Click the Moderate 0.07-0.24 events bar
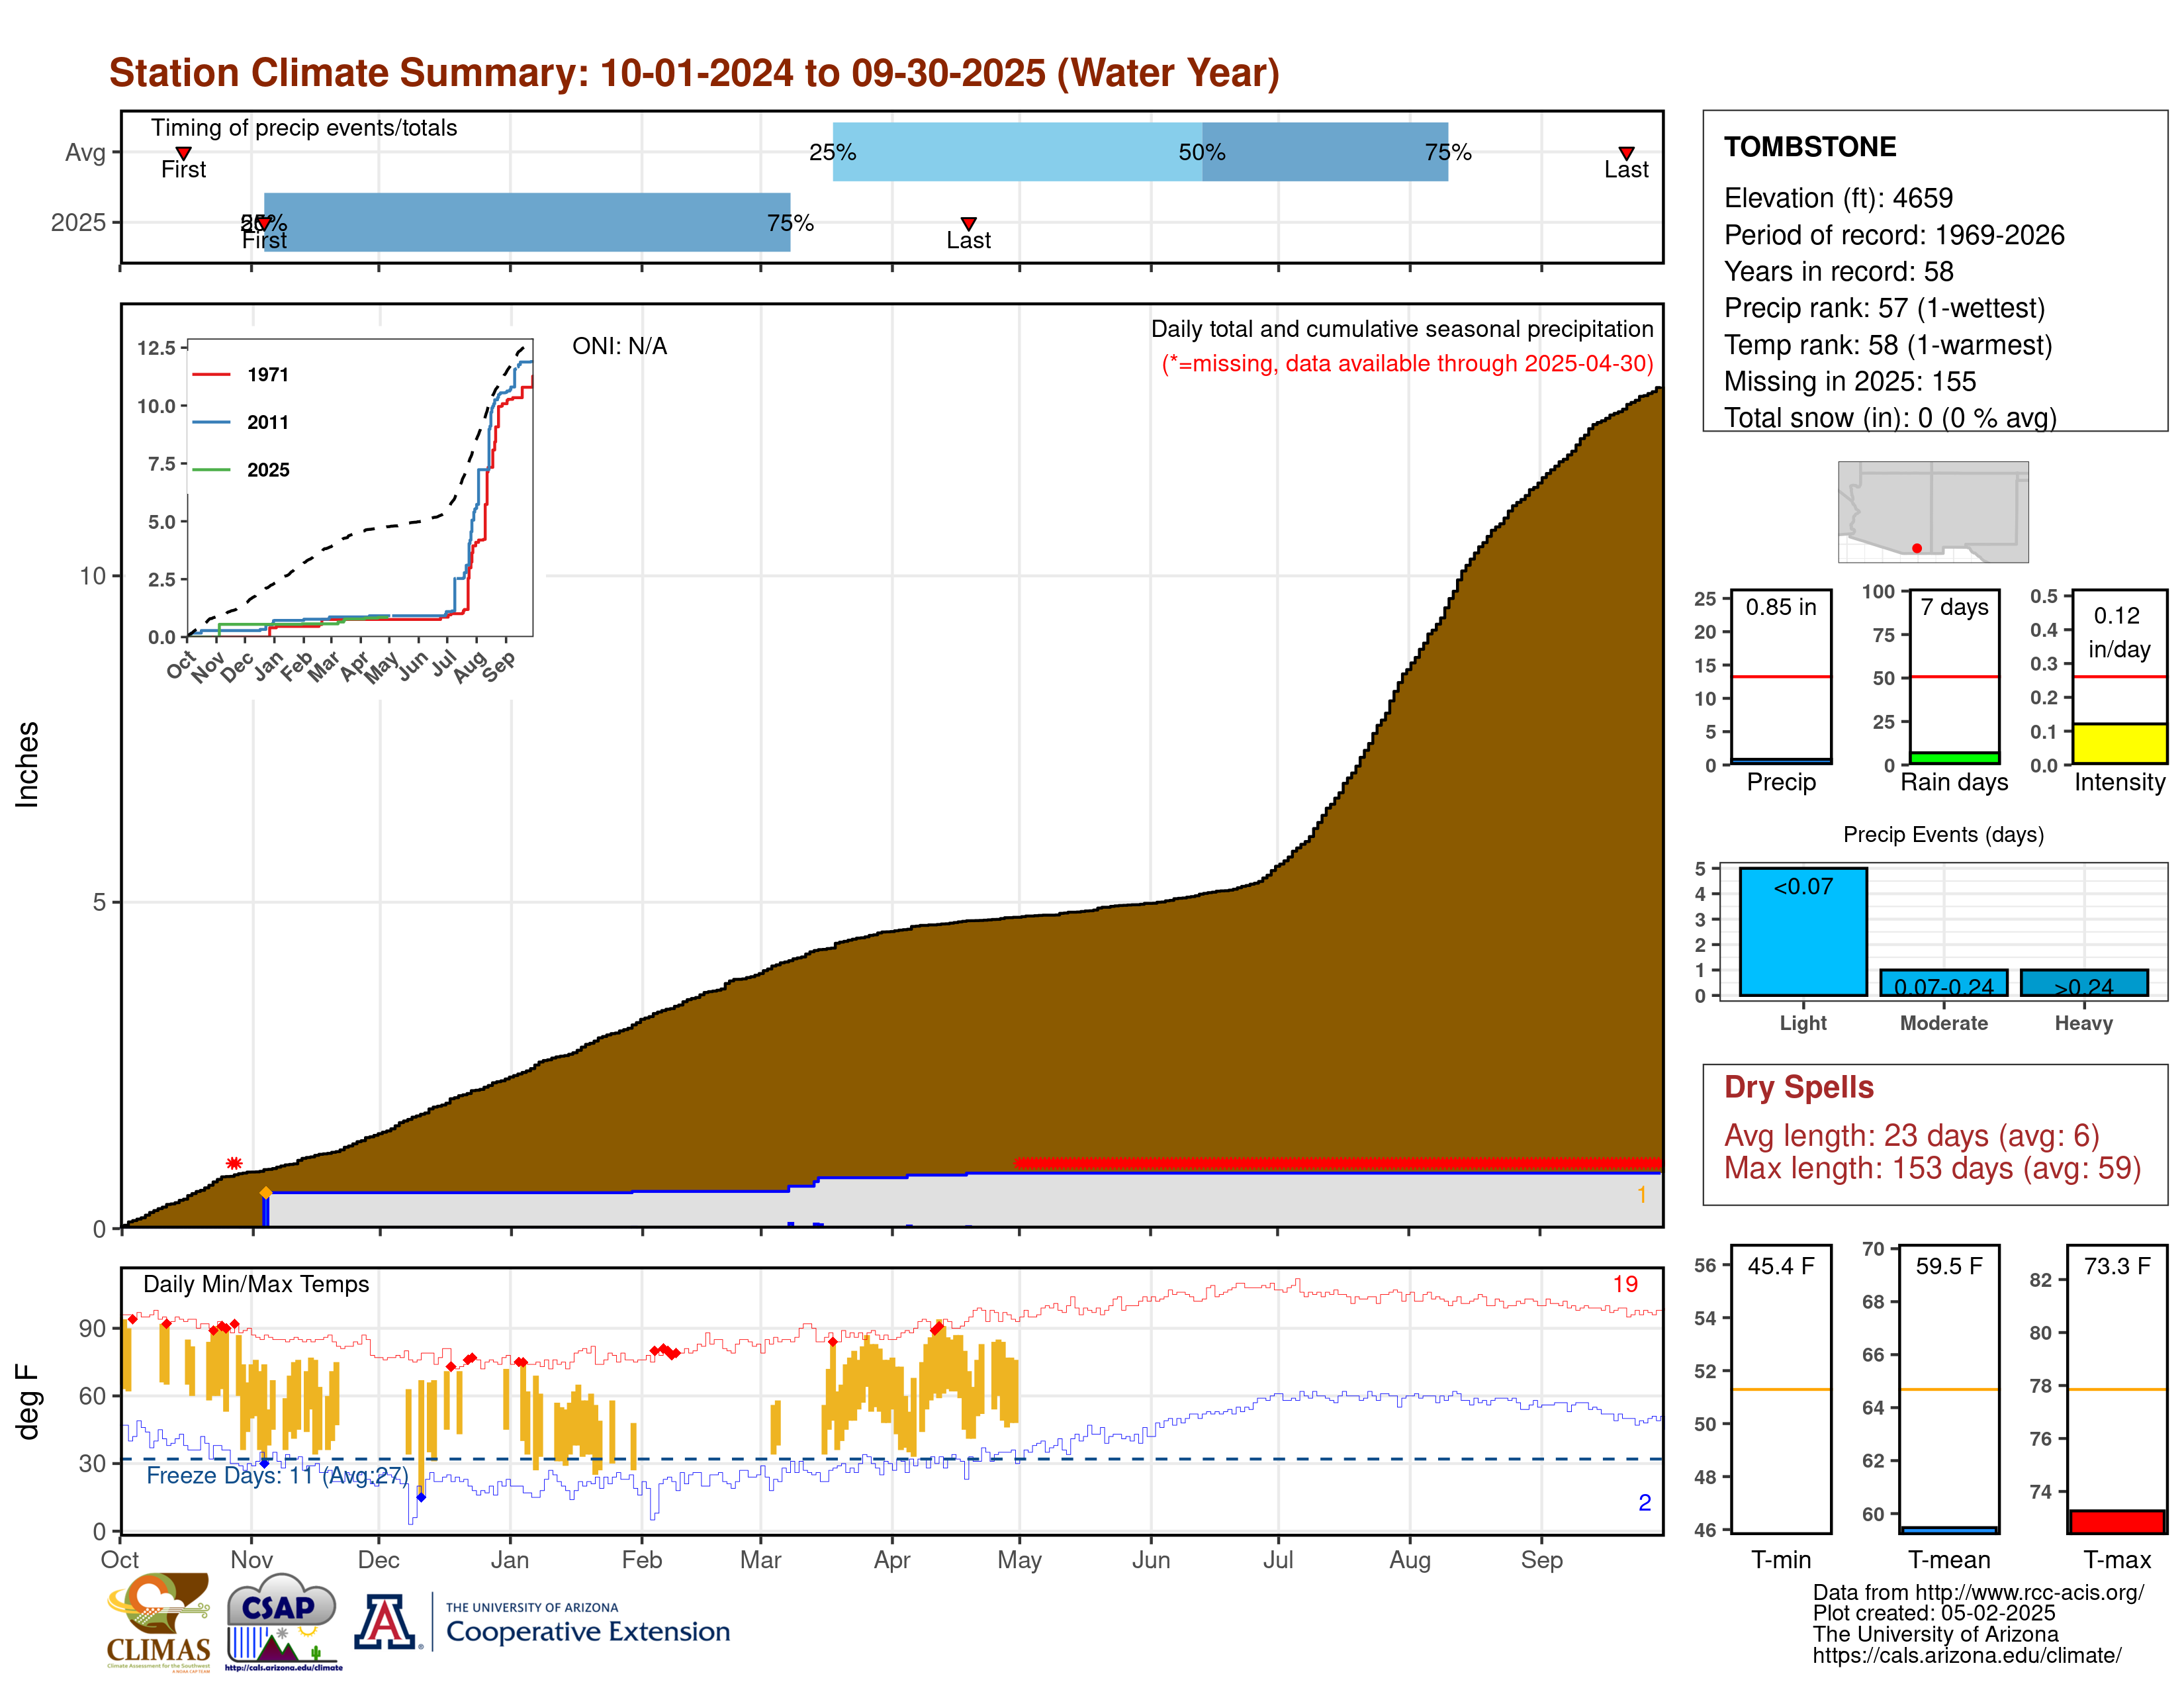This screenshot has width=2184, height=1688. [1943, 982]
